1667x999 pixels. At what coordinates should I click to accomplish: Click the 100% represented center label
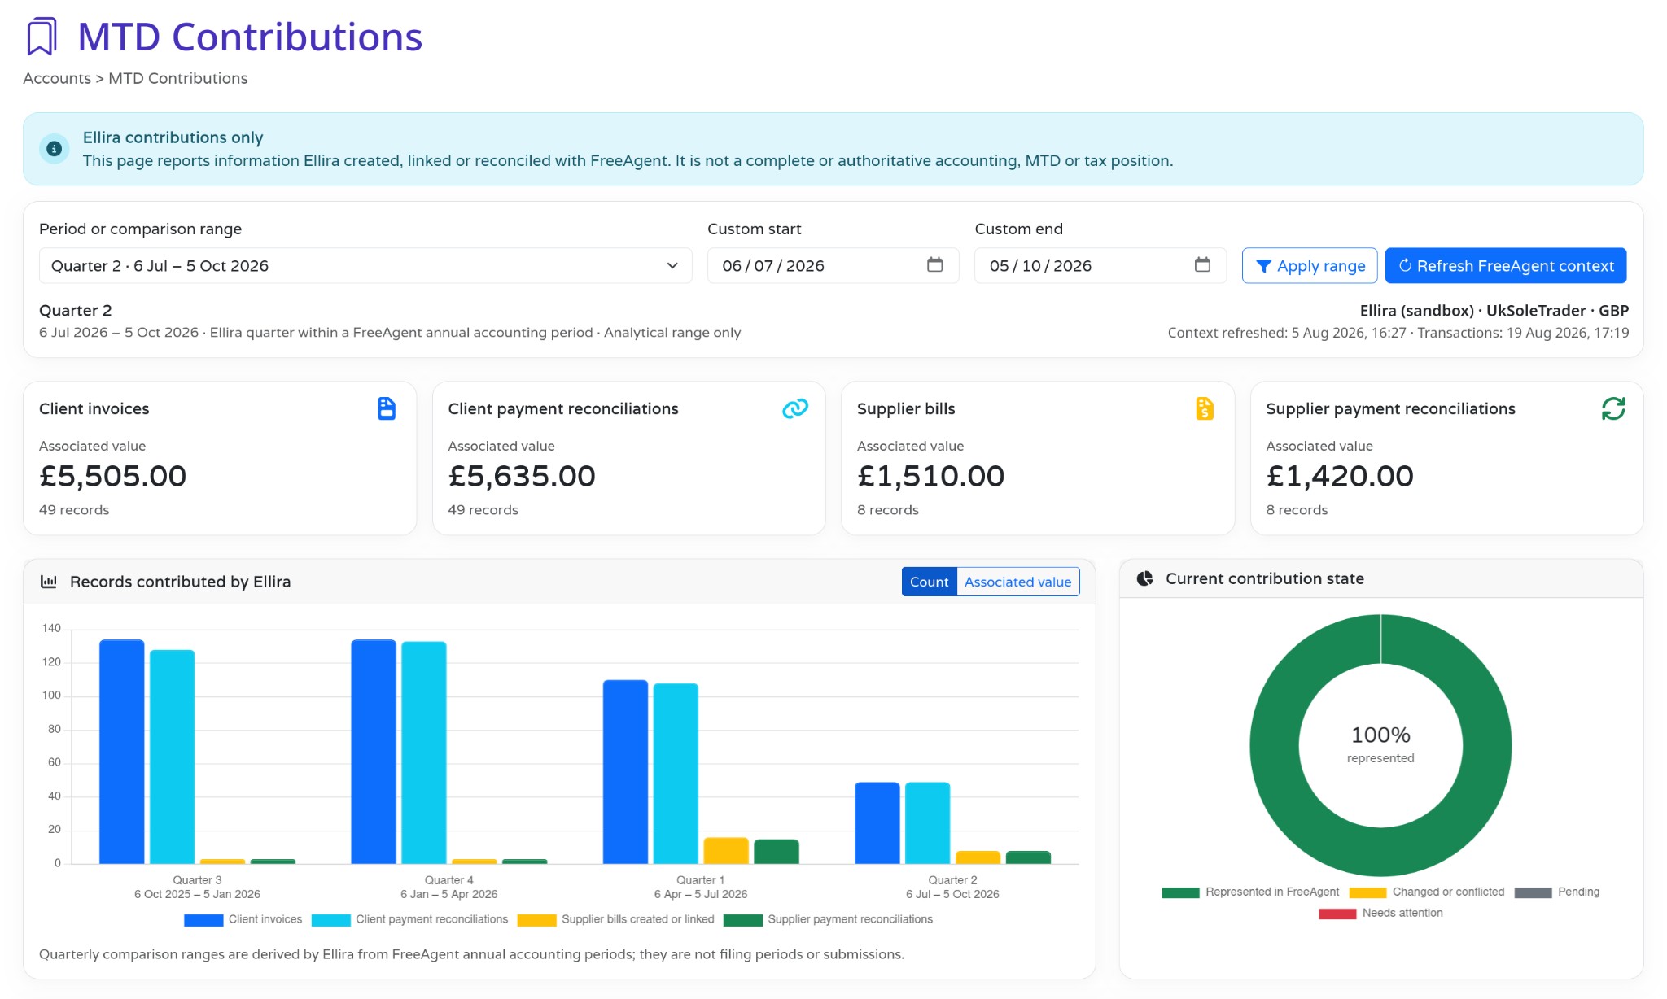tap(1380, 744)
